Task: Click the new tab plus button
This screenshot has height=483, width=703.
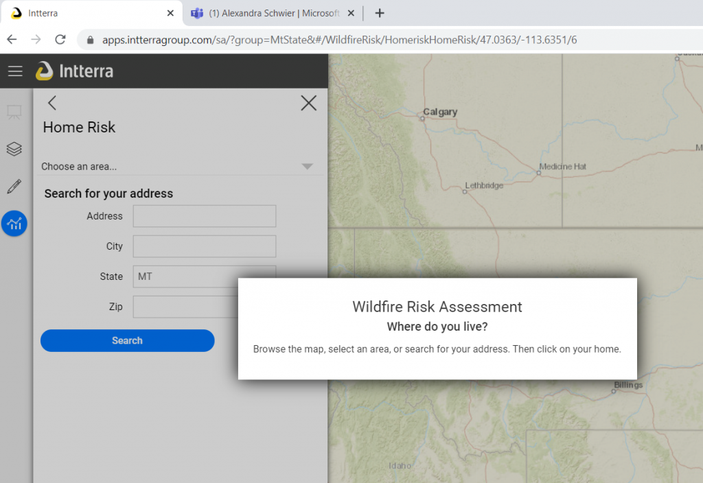Action: [380, 13]
